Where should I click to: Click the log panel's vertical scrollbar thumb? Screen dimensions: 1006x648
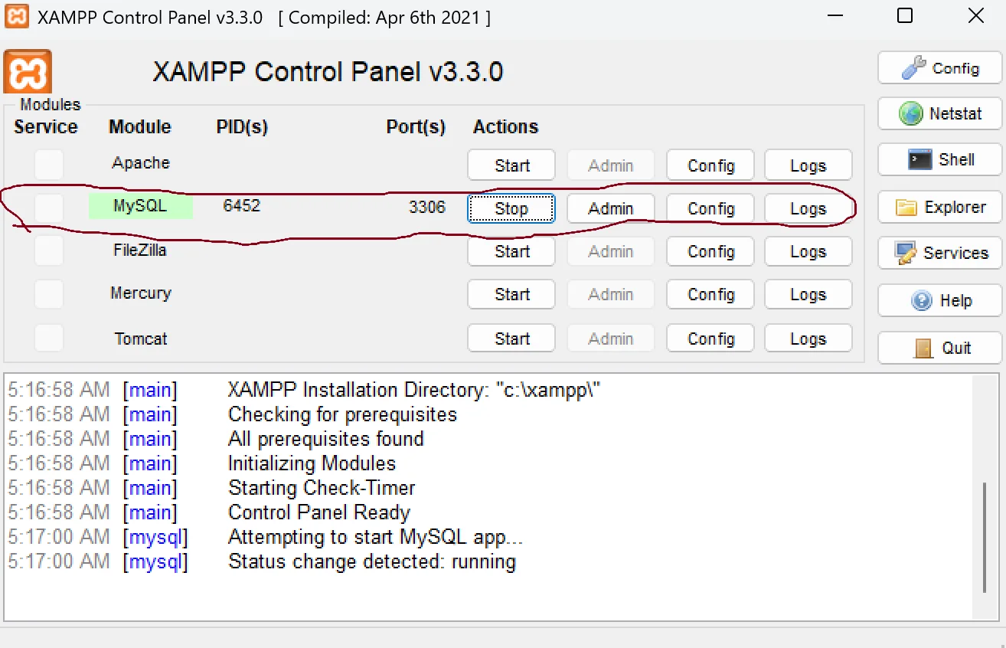click(985, 537)
